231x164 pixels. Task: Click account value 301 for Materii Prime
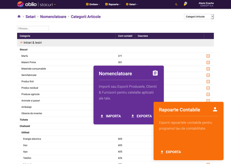[120, 62]
